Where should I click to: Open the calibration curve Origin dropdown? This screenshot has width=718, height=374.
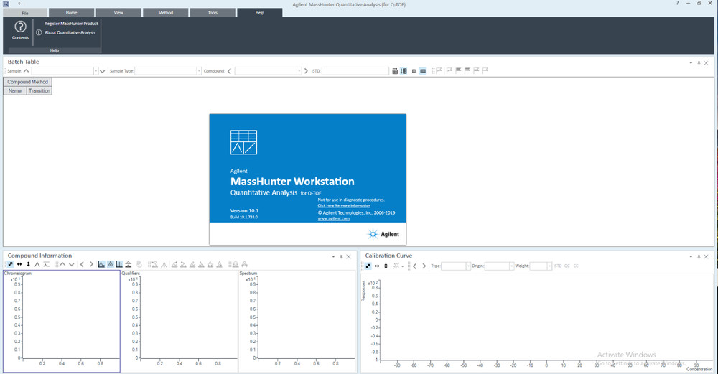point(511,266)
